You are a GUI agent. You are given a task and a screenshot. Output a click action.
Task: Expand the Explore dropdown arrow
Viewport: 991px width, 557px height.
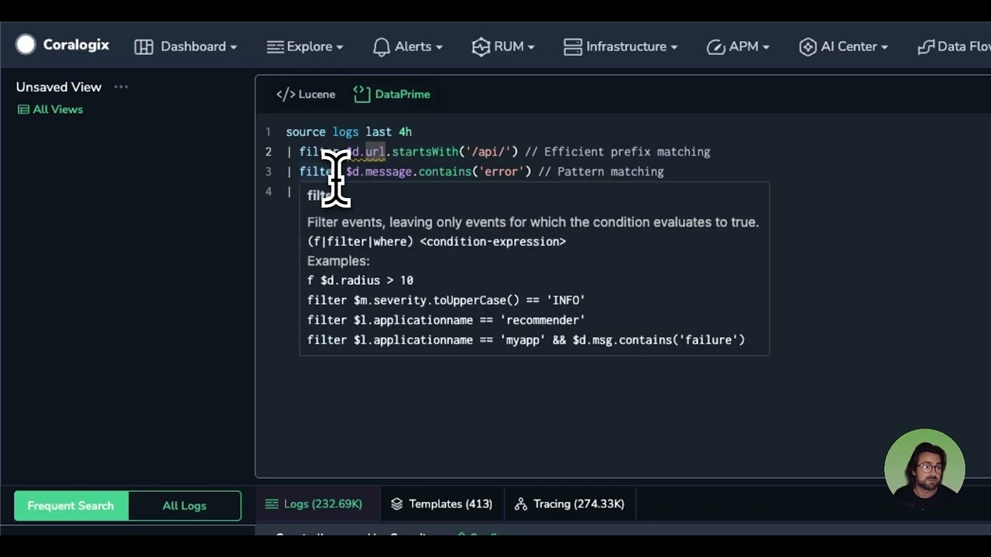point(339,47)
